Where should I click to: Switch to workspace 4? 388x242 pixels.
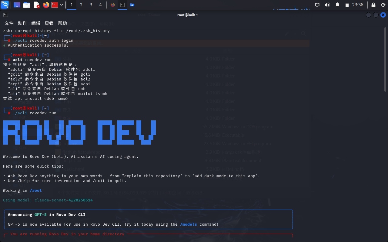(x=100, y=5)
